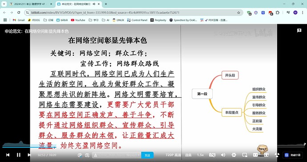307x162 pixels.
Task: Open danmaku font style options
Action: click(x=96, y=155)
